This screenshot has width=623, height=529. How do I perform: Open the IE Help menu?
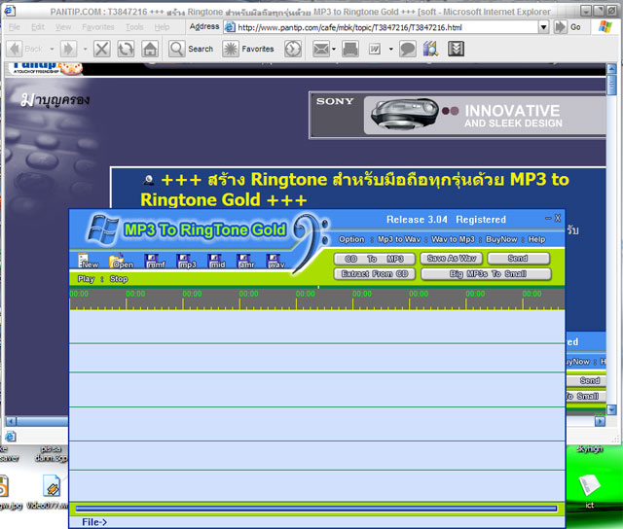[162, 27]
